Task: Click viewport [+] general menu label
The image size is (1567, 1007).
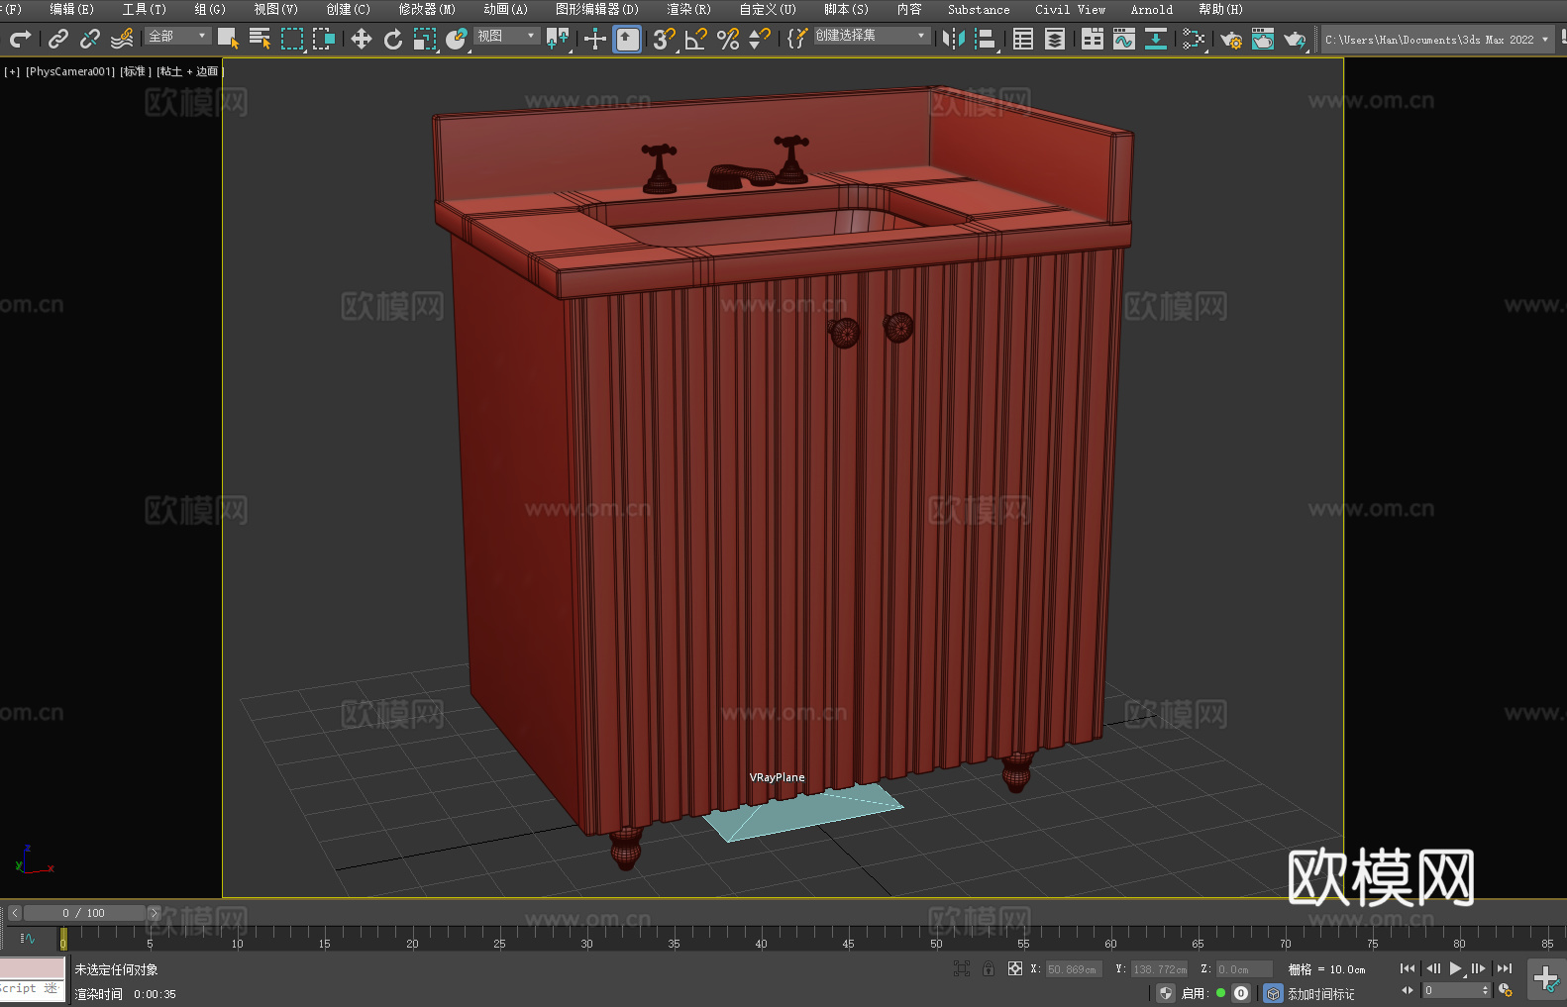Action: click(x=12, y=71)
